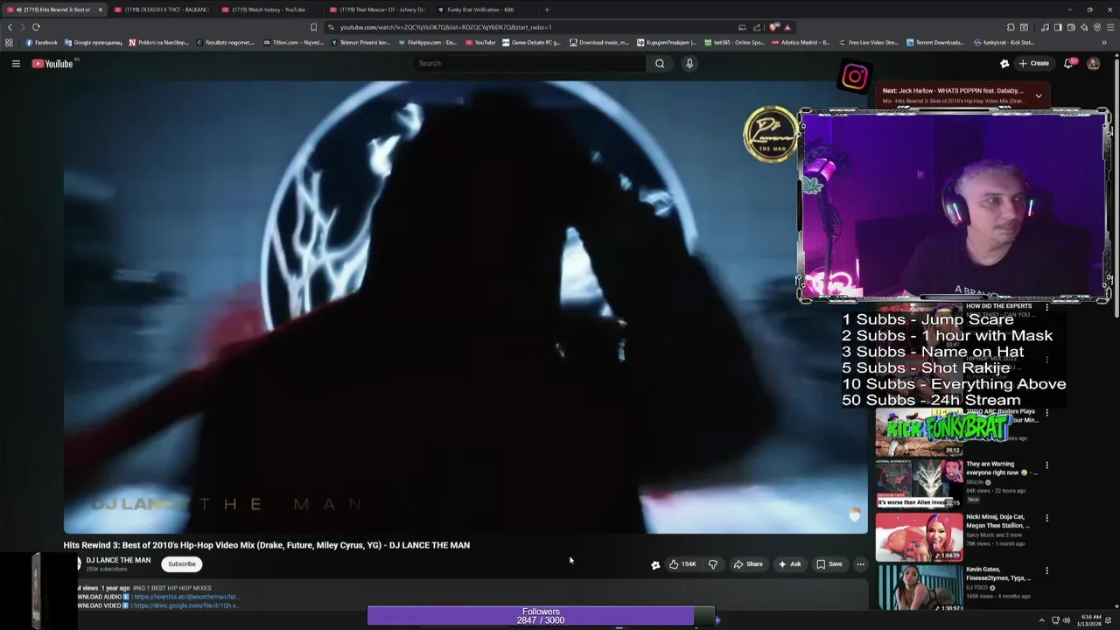1120x630 pixels.
Task: Open the video title Hits Rewind 3
Action: point(267,545)
